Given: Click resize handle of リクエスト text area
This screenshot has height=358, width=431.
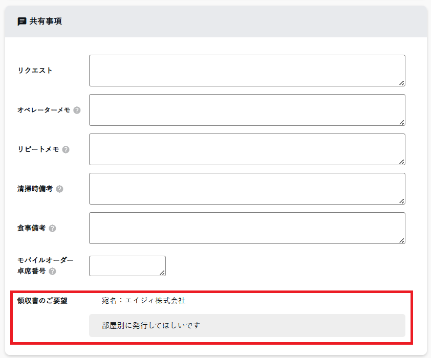Looking at the screenshot, I should (402, 83).
